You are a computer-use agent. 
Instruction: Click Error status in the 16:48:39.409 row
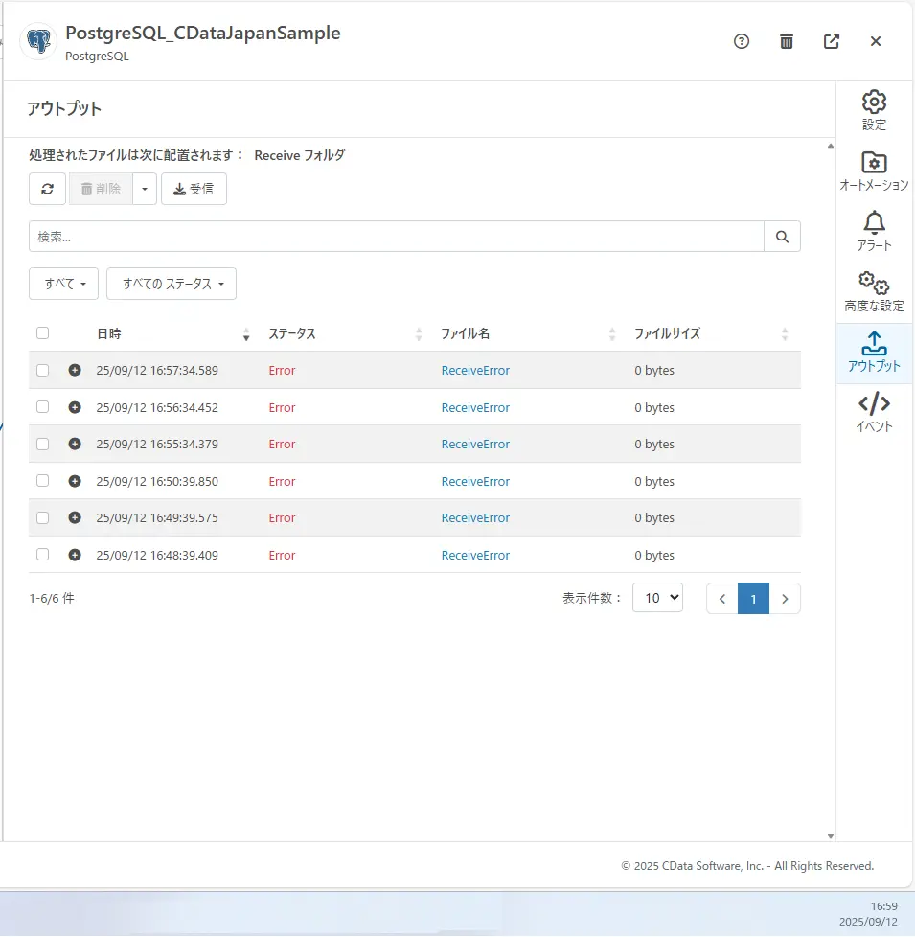point(282,555)
